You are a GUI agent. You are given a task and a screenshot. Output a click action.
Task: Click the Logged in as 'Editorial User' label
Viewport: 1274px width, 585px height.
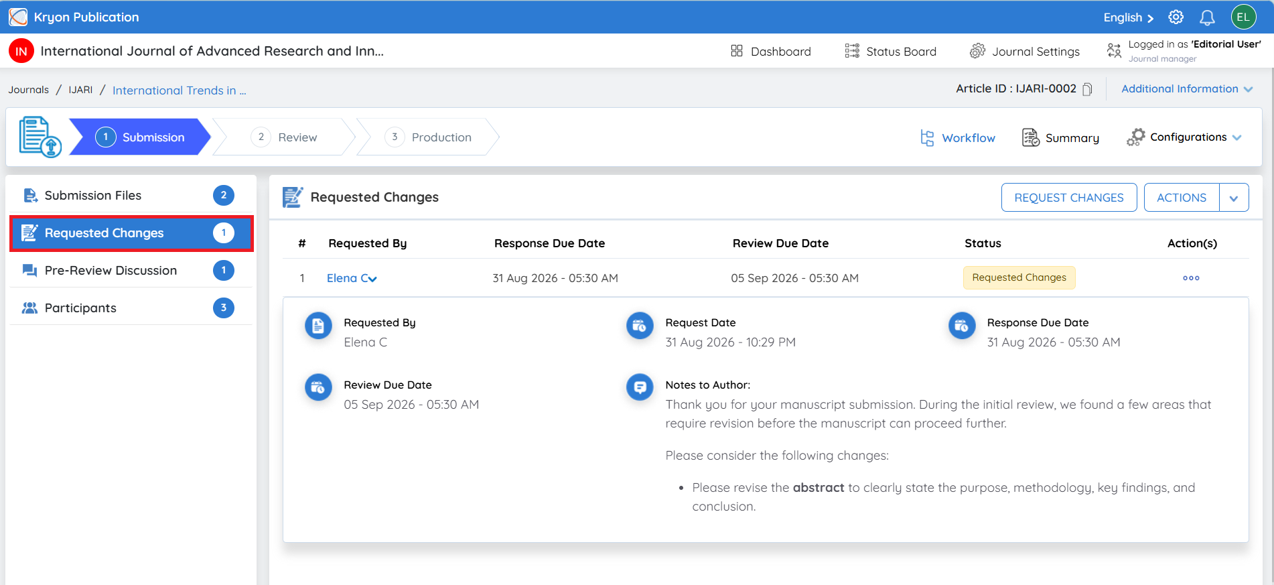click(x=1194, y=44)
